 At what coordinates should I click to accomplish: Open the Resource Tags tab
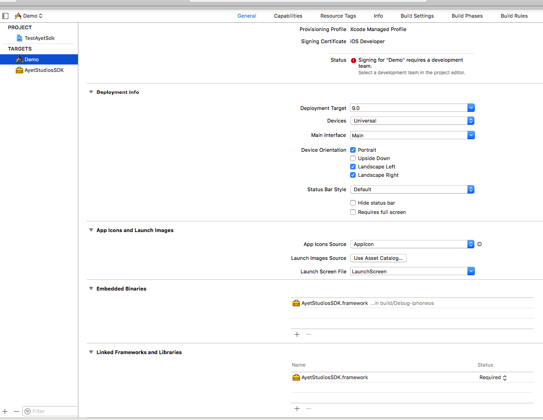(338, 16)
